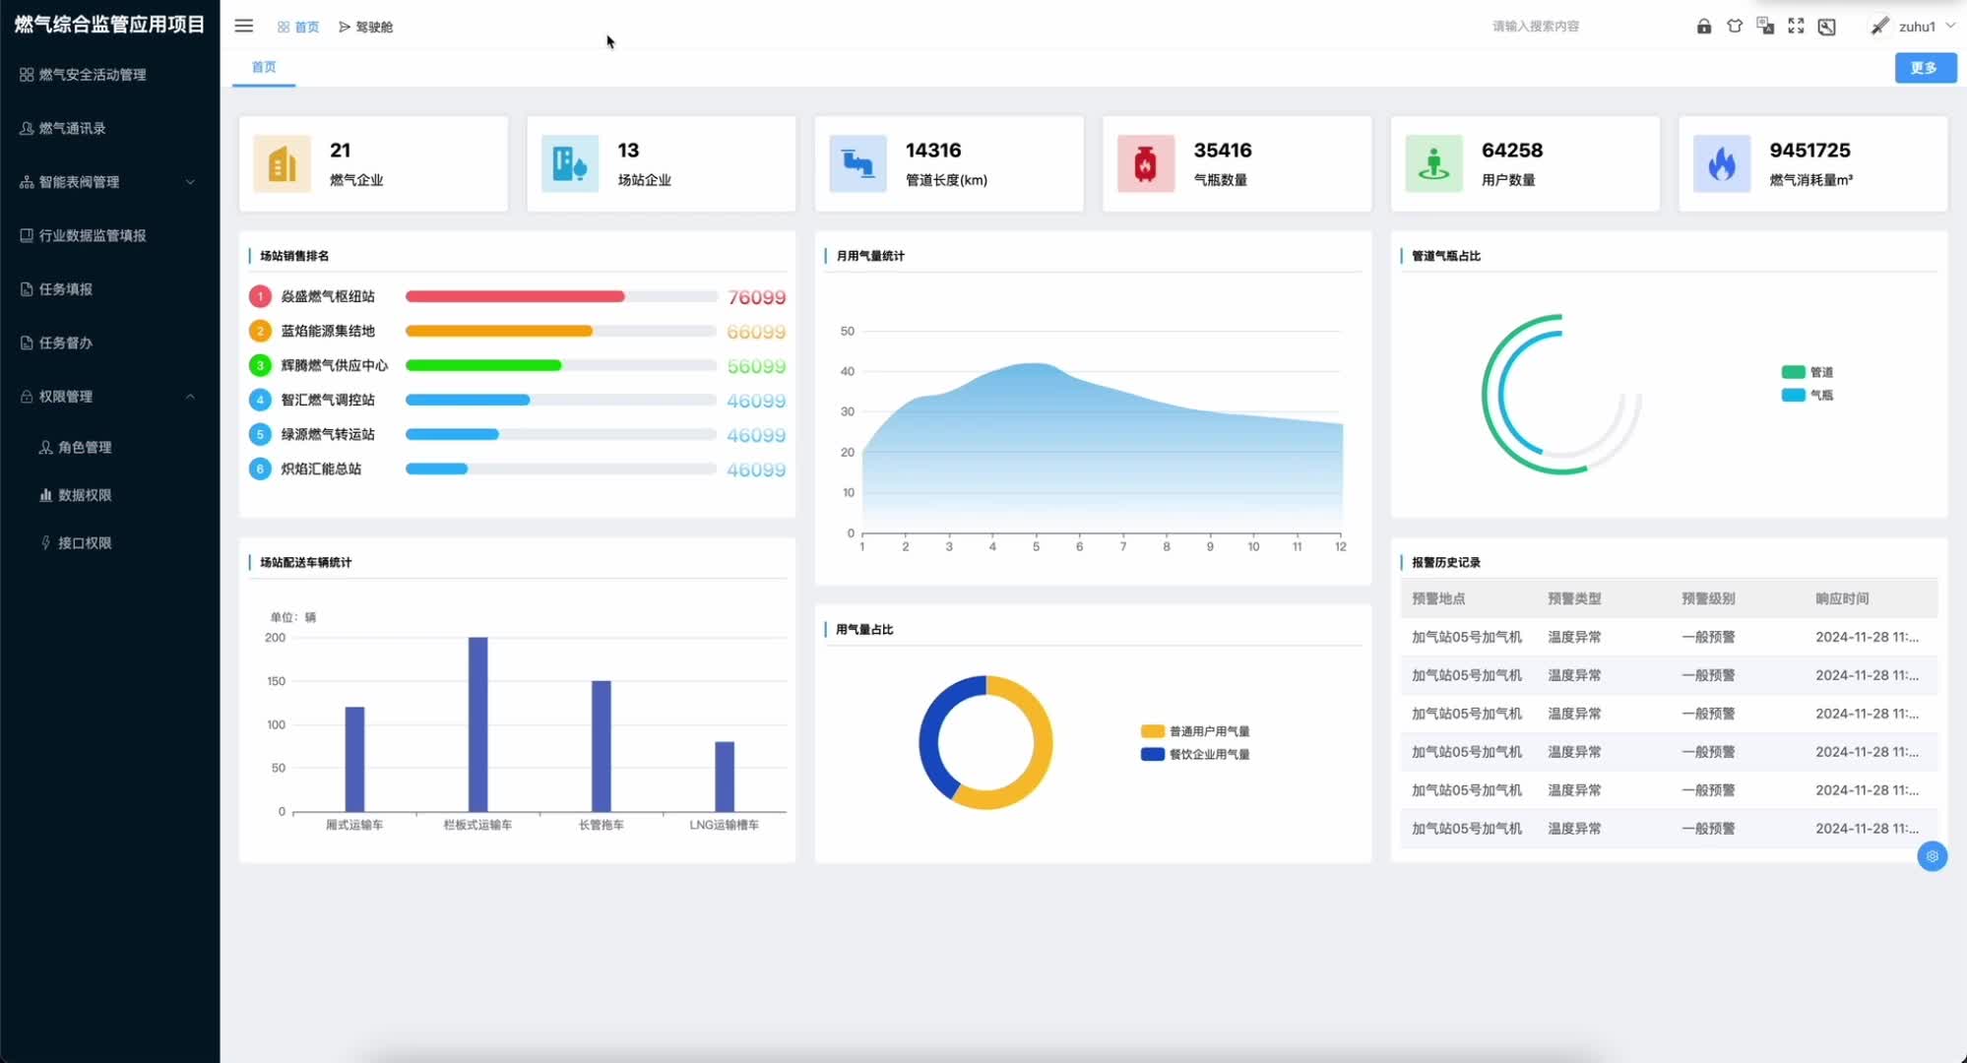The height and width of the screenshot is (1063, 1967).
Task: Open 角色管理 in the sidebar
Action: pyautogui.click(x=85, y=447)
